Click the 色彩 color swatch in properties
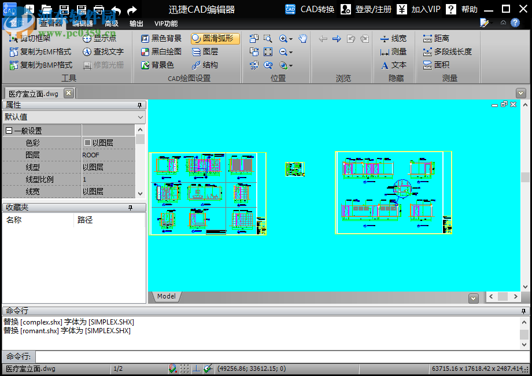This screenshot has height=376, width=532. tap(87, 142)
